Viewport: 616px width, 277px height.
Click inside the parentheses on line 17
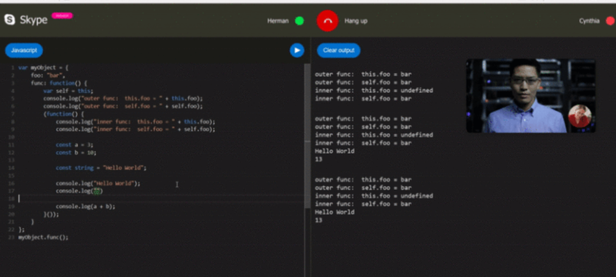point(97,191)
